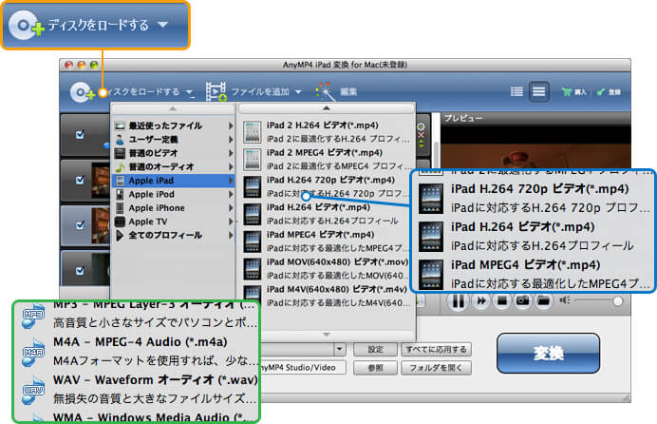Select 全てのプロフィール category
Image resolution: width=657 pixels, height=424 pixels.
click(x=174, y=235)
